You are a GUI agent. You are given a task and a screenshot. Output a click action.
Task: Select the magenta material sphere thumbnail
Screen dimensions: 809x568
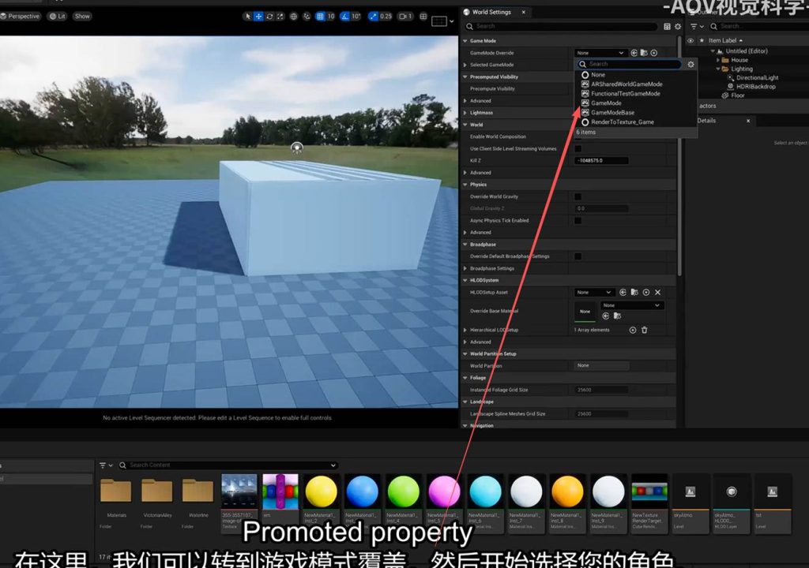pyautogui.click(x=444, y=491)
